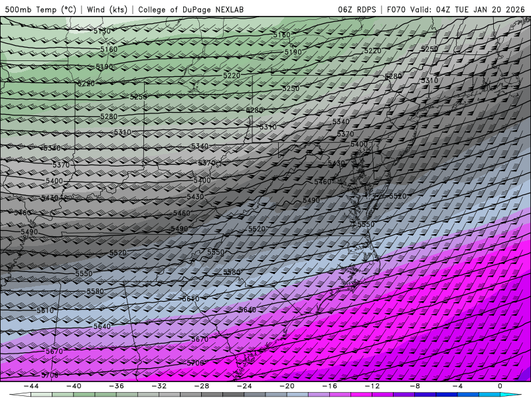Screen dimensions: 531x398
Task: Select the -32 temperature scale label
Action: (x=159, y=386)
